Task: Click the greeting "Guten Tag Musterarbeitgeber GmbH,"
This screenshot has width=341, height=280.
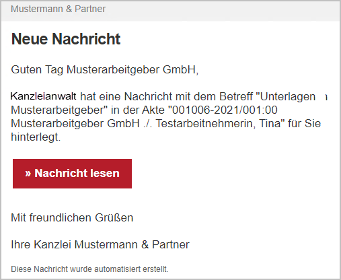Action: tap(105, 70)
